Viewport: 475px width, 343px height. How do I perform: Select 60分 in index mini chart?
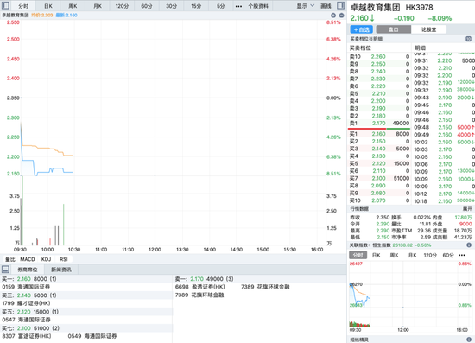tap(448, 255)
